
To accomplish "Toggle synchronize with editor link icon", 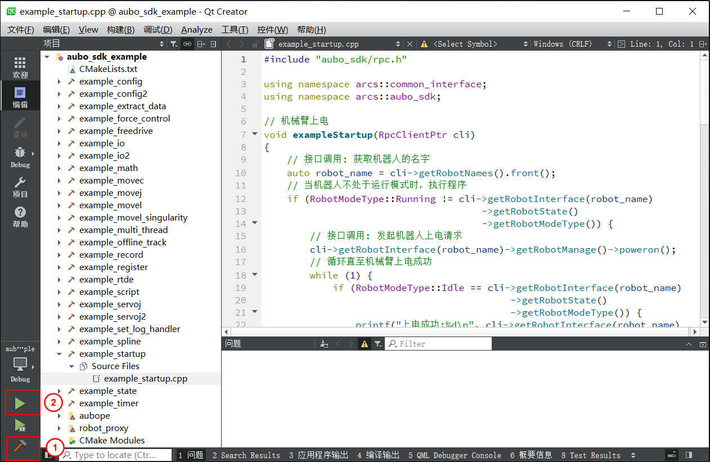I will (x=188, y=44).
